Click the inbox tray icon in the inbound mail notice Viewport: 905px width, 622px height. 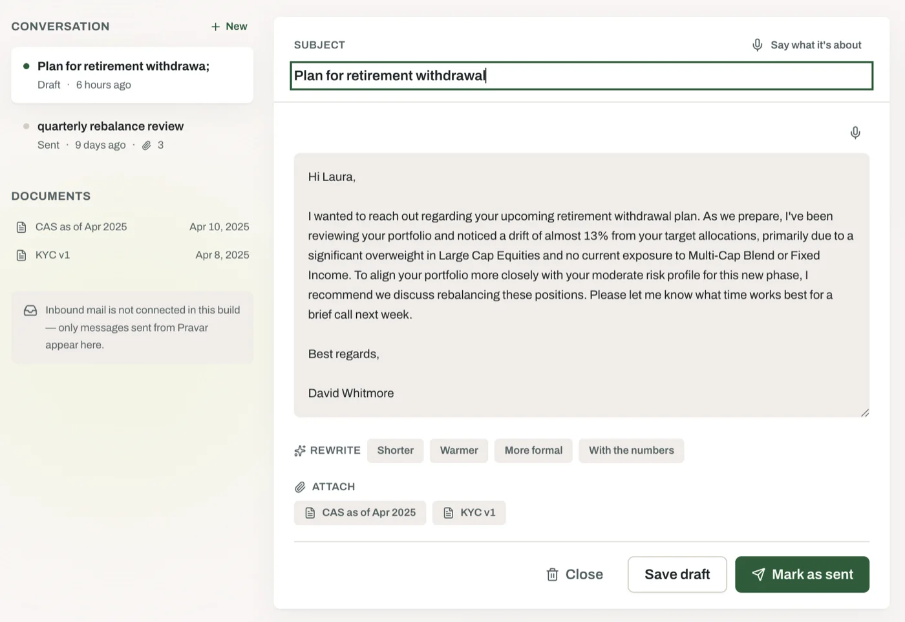point(30,310)
